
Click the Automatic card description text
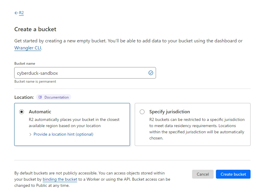74,123
